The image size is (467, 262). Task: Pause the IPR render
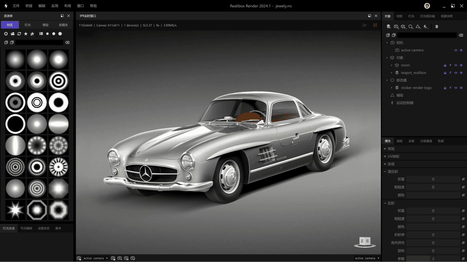click(x=375, y=25)
